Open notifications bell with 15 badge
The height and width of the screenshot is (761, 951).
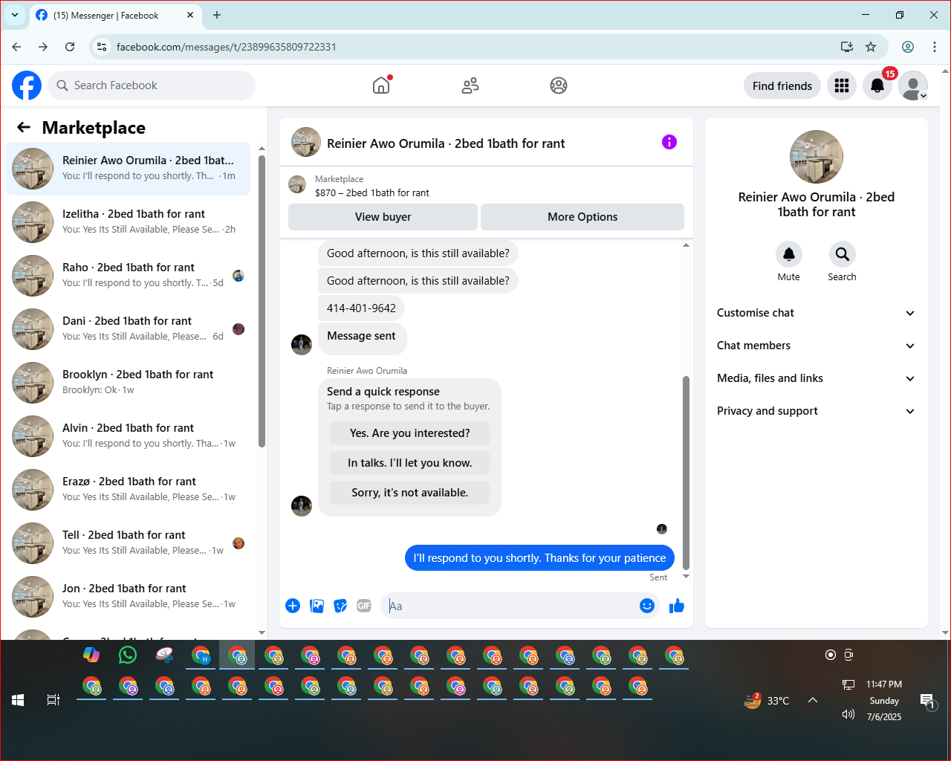tap(877, 86)
